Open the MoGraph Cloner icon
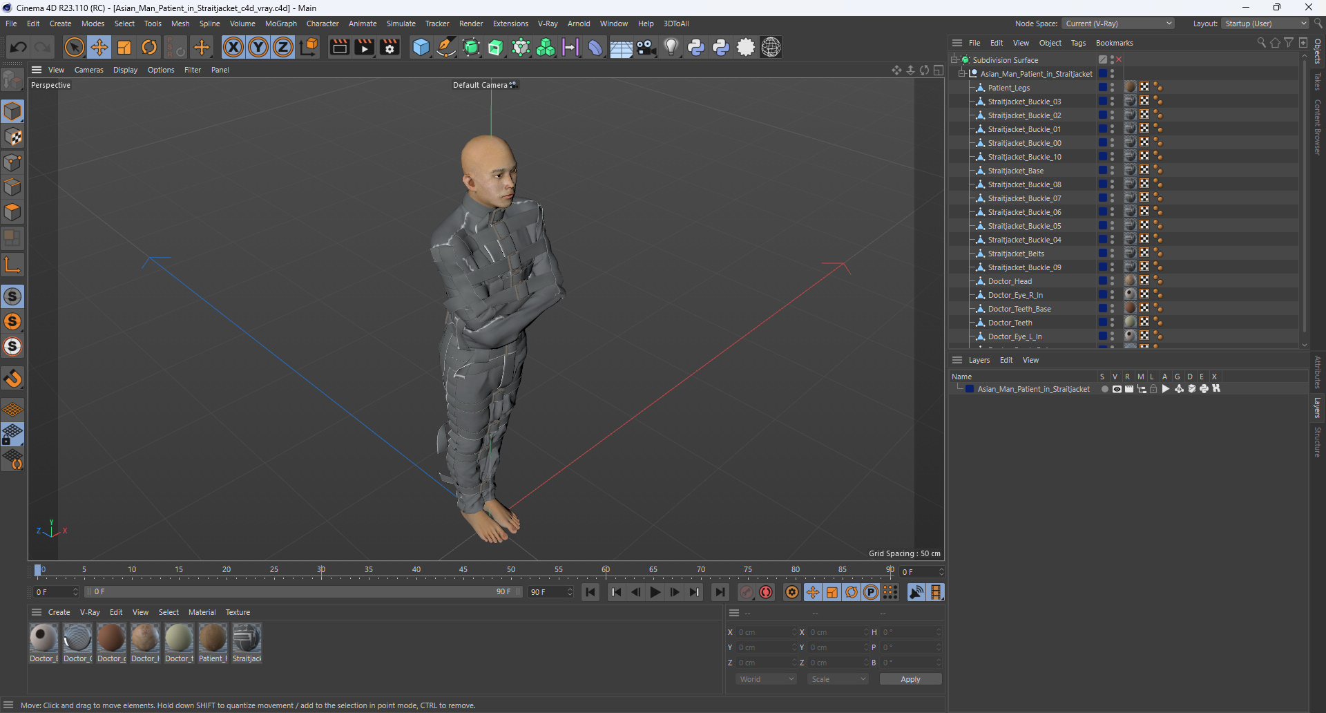This screenshot has width=1326, height=713. [x=546, y=47]
